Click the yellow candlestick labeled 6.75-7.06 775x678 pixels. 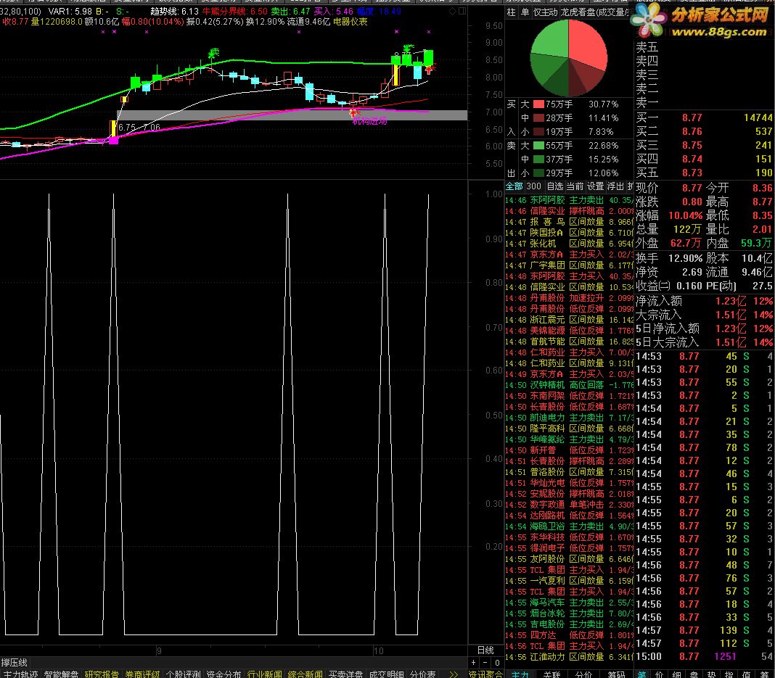pos(114,128)
